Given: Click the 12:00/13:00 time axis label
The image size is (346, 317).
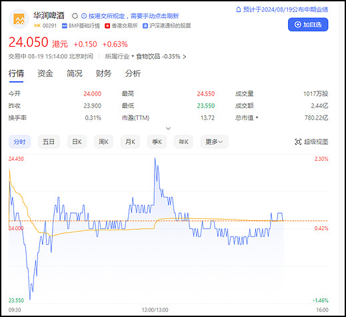Looking at the screenshot, I should click(155, 310).
